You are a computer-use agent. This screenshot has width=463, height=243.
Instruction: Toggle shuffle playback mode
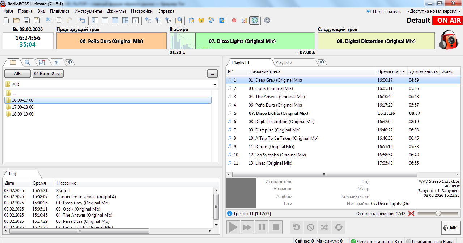coord(324,227)
